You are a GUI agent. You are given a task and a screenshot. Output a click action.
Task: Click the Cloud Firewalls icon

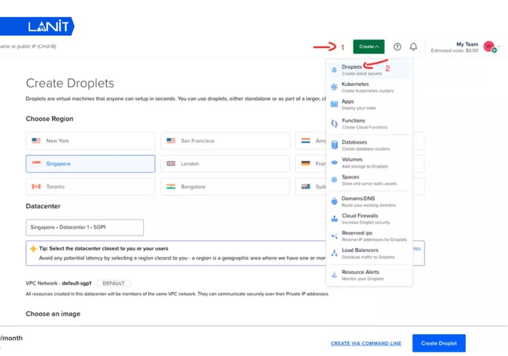point(334,219)
